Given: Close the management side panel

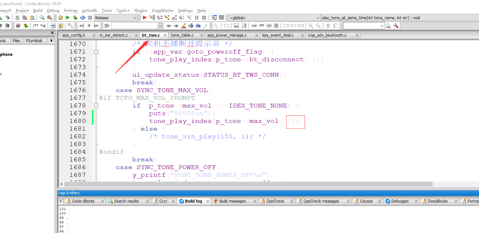Looking at the screenshot, I should [52, 33].
